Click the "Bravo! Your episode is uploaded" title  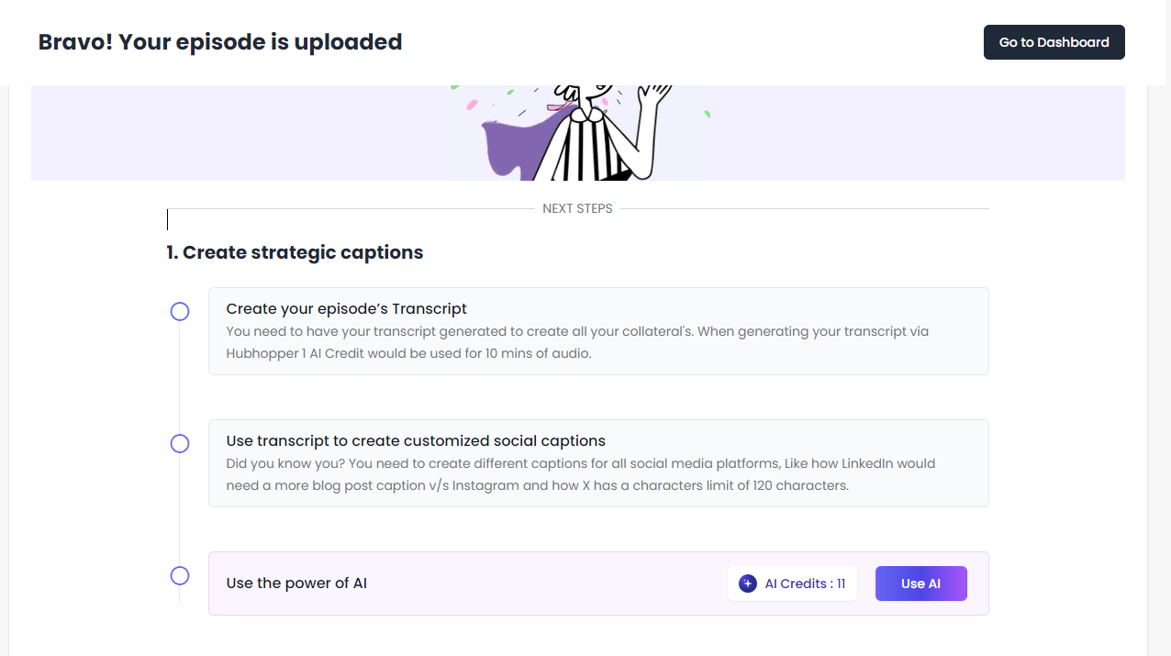tap(219, 42)
